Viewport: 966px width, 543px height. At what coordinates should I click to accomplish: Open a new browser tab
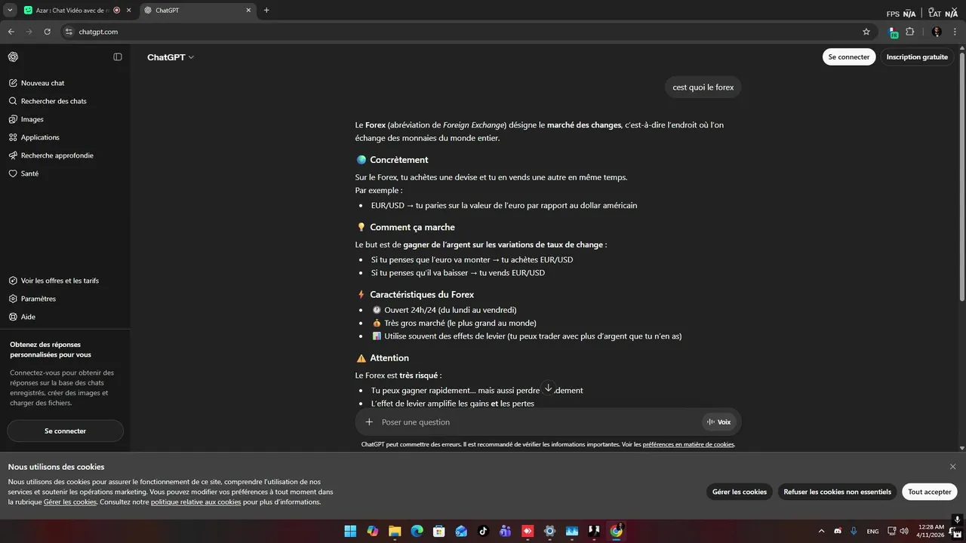(x=266, y=10)
